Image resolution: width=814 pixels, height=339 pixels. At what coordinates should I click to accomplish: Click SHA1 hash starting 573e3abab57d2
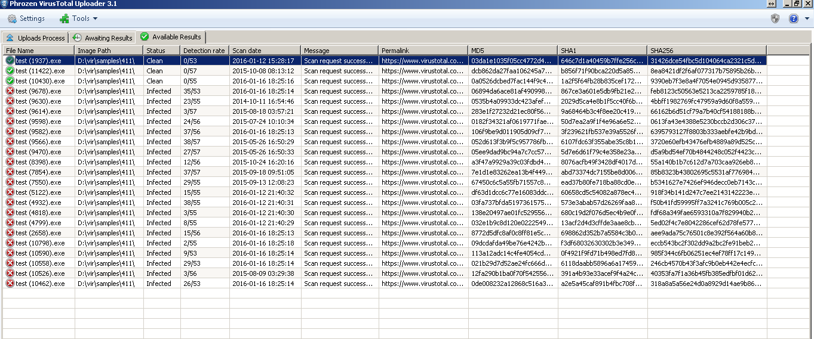coord(601,203)
